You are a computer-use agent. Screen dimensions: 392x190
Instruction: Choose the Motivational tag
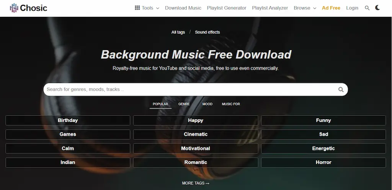[196, 148]
